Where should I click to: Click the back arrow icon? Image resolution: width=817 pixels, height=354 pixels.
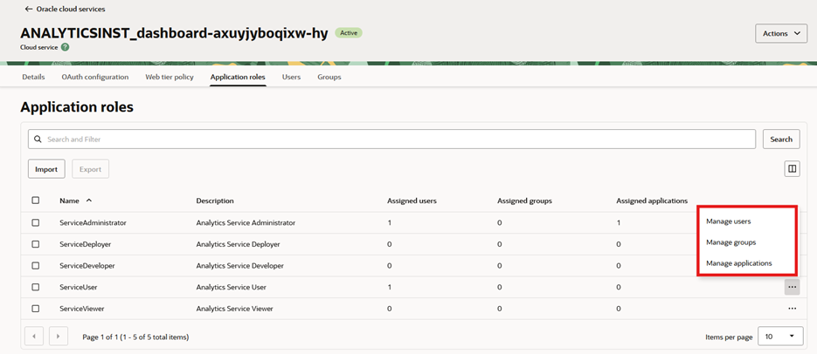click(x=29, y=9)
